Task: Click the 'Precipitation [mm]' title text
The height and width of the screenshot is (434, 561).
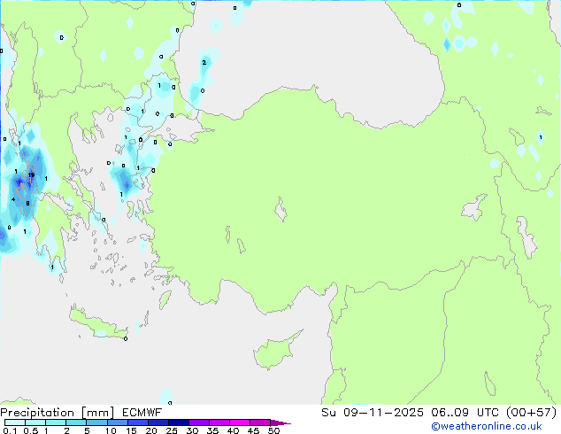Action: pos(58,413)
